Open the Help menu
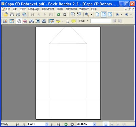This screenshot has width=136, height=127. tap(94, 9)
